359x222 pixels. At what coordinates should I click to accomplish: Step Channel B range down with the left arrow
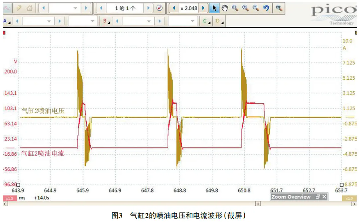(117, 21)
